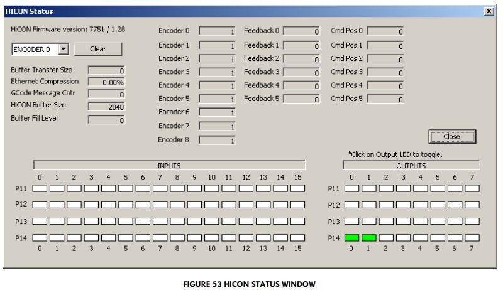Toggle output LED P13 bit 7
503x290 pixels.
tap(472, 222)
